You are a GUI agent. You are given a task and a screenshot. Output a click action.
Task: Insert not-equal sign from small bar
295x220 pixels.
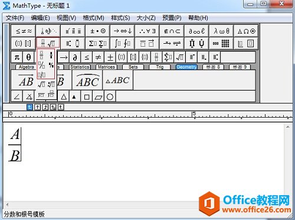[x=99, y=57]
